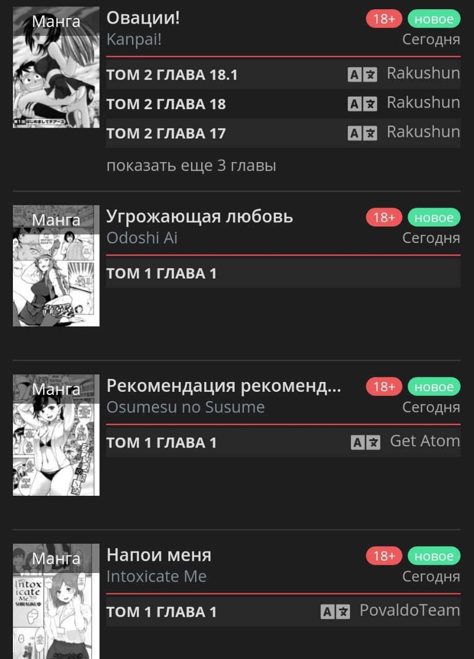Viewport: 474px width, 659px height.
Task: Click the новое badge on Угрожающая любовь
Action: [434, 218]
